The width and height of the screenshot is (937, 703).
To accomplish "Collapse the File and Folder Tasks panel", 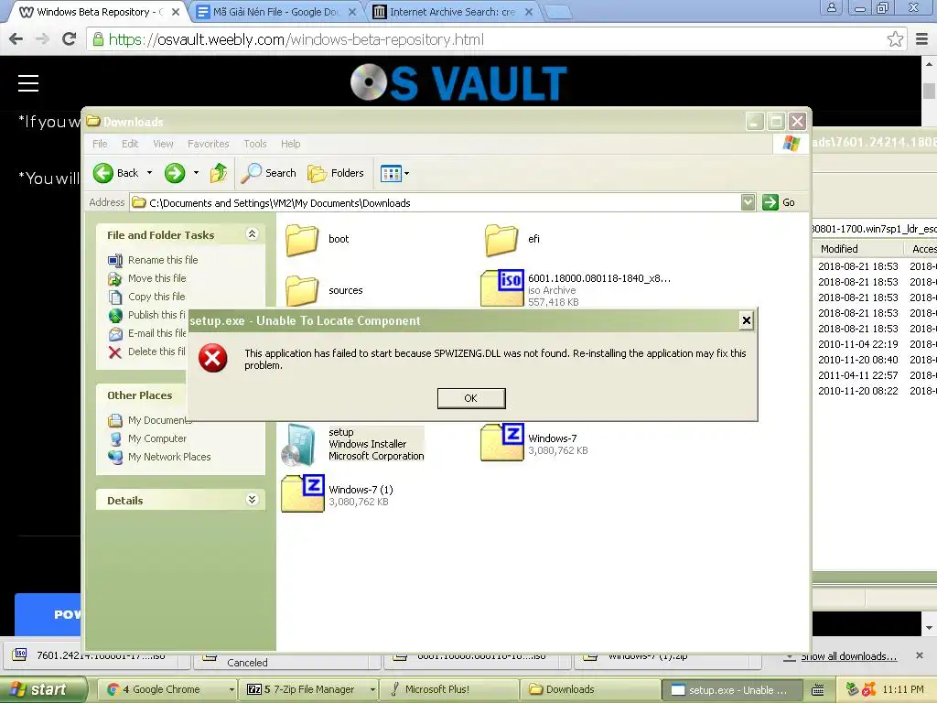I will [253, 234].
